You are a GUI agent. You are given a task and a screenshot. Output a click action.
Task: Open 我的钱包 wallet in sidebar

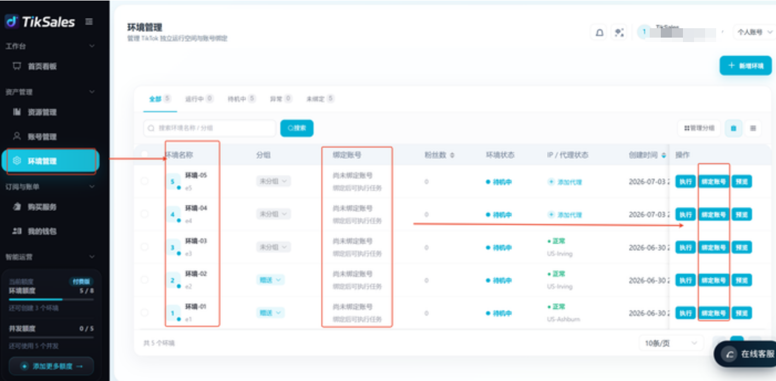click(42, 231)
